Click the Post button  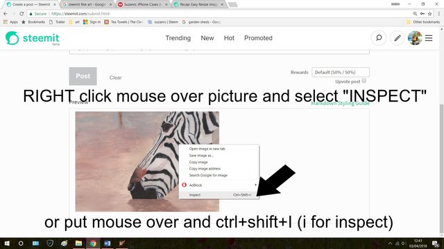[x=83, y=76]
